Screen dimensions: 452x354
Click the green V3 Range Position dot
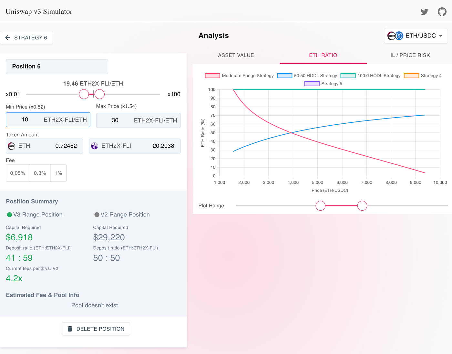(x=9, y=215)
